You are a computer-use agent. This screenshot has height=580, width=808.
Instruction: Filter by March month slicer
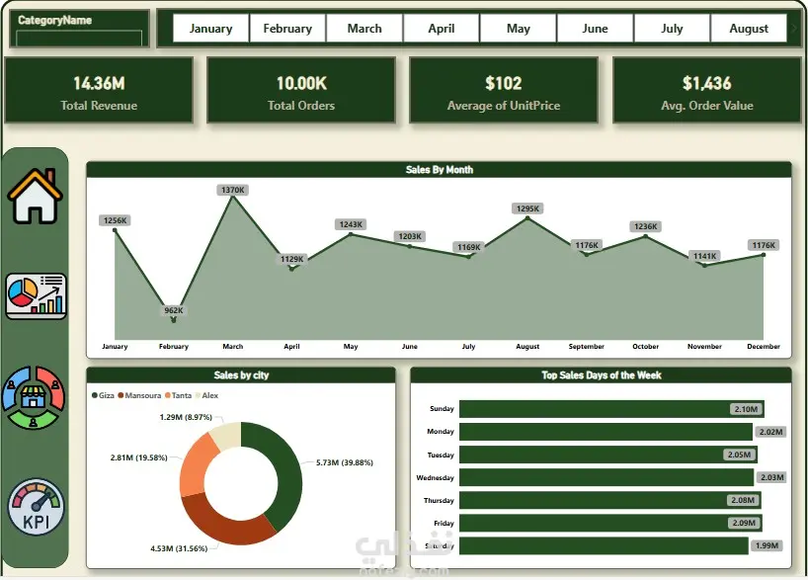364,29
